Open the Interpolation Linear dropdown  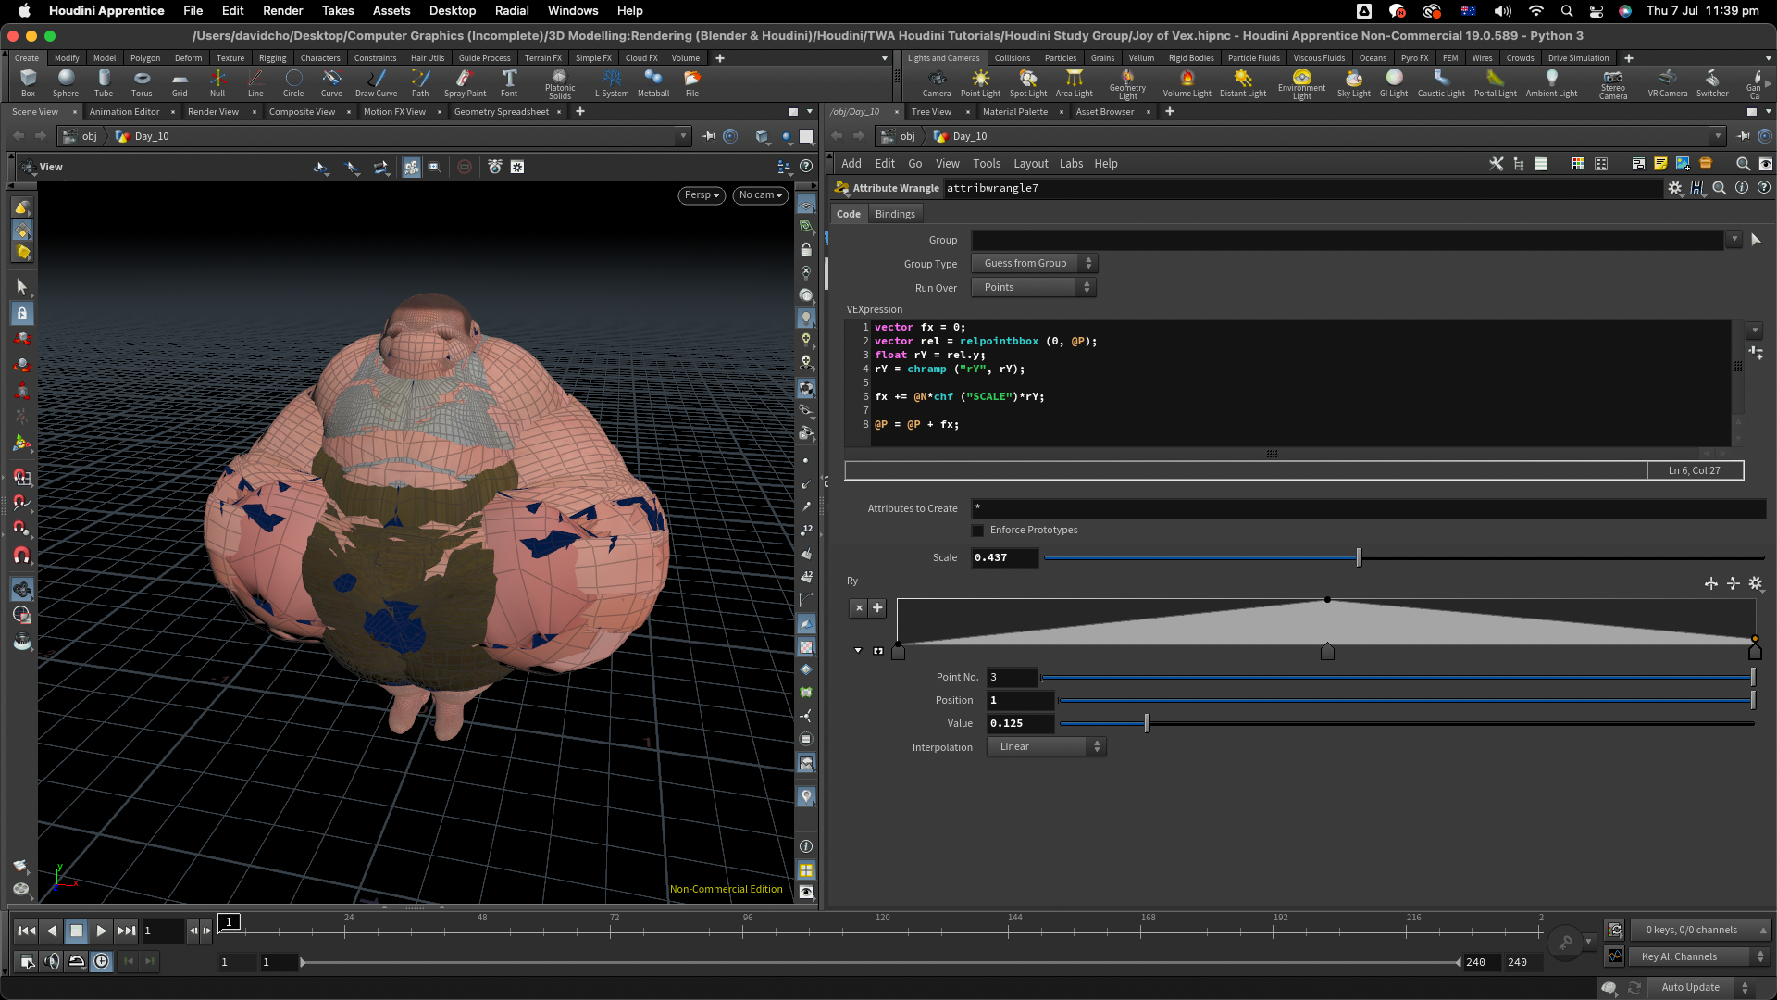pos(1046,747)
